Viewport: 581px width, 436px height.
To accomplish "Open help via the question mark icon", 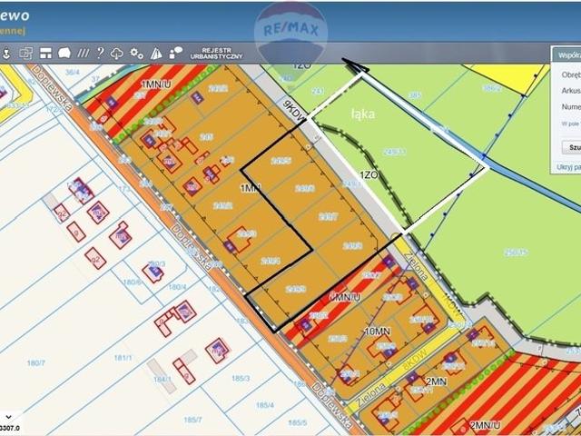I will 100,54.
